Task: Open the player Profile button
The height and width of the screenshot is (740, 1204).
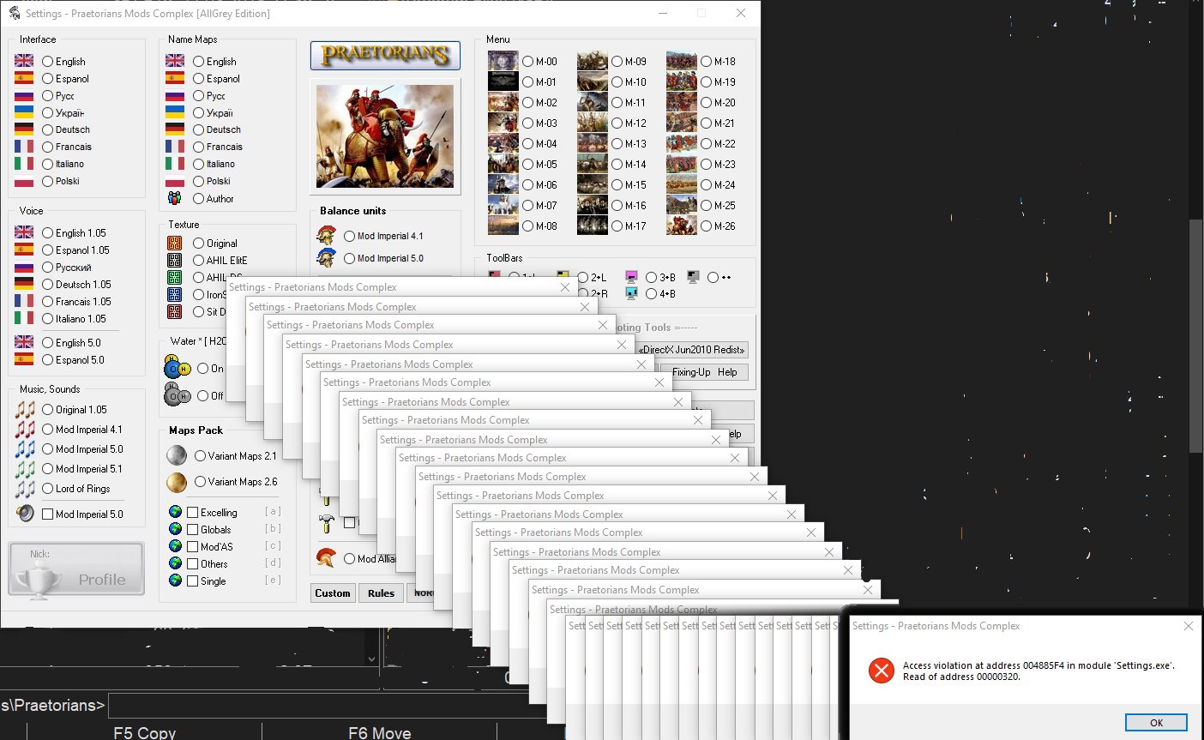Action: point(76,569)
